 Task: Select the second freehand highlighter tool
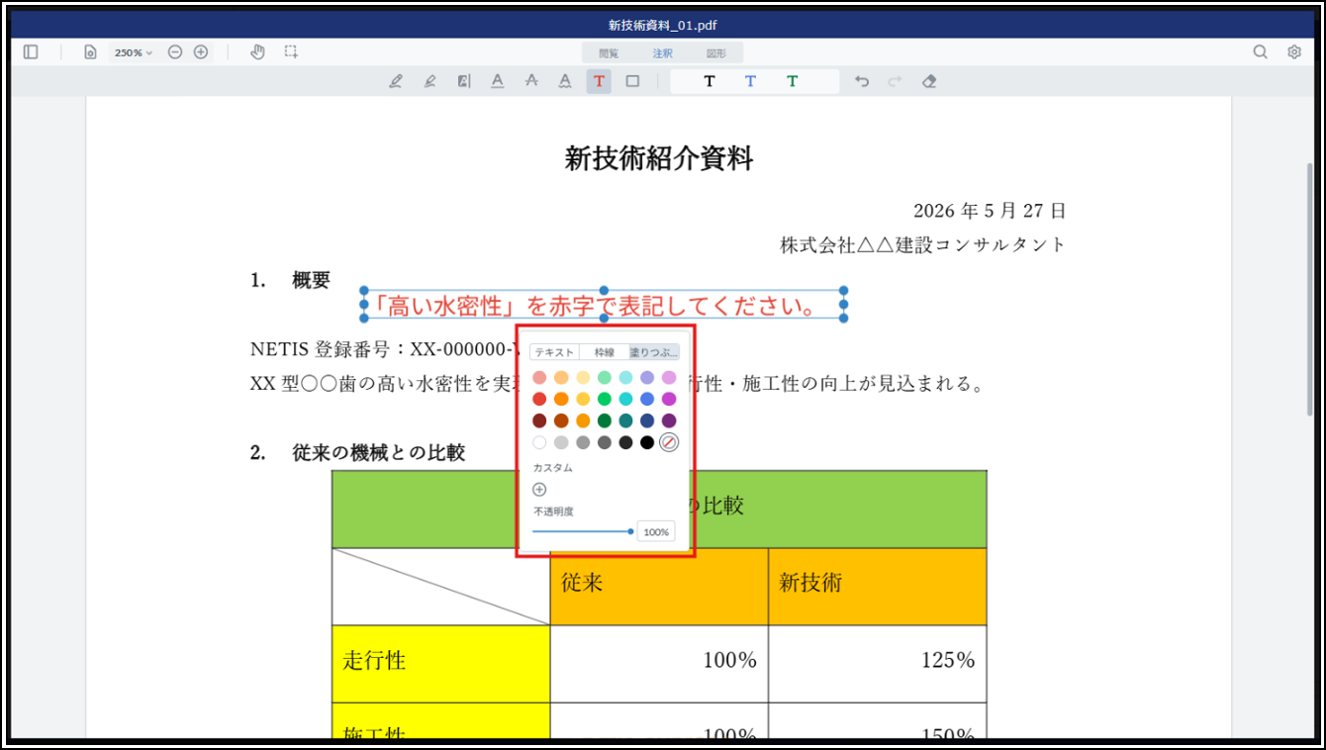point(429,81)
